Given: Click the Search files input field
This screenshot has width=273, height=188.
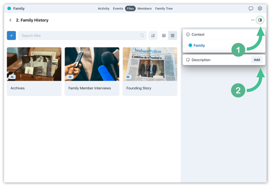Looking at the screenshot, I should click(82, 36).
